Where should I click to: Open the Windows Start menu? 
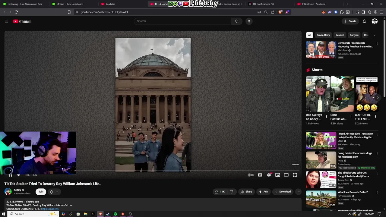4,214
